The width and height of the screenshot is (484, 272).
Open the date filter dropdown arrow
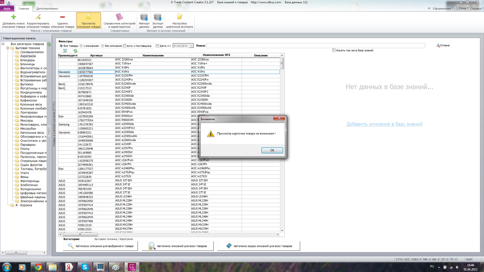click(x=191, y=46)
